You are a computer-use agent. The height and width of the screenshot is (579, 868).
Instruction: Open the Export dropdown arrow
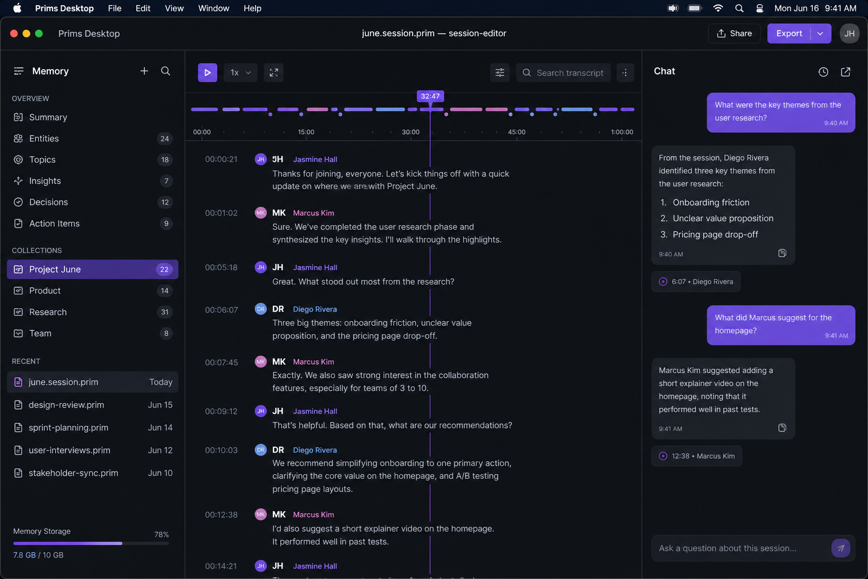[x=821, y=33]
